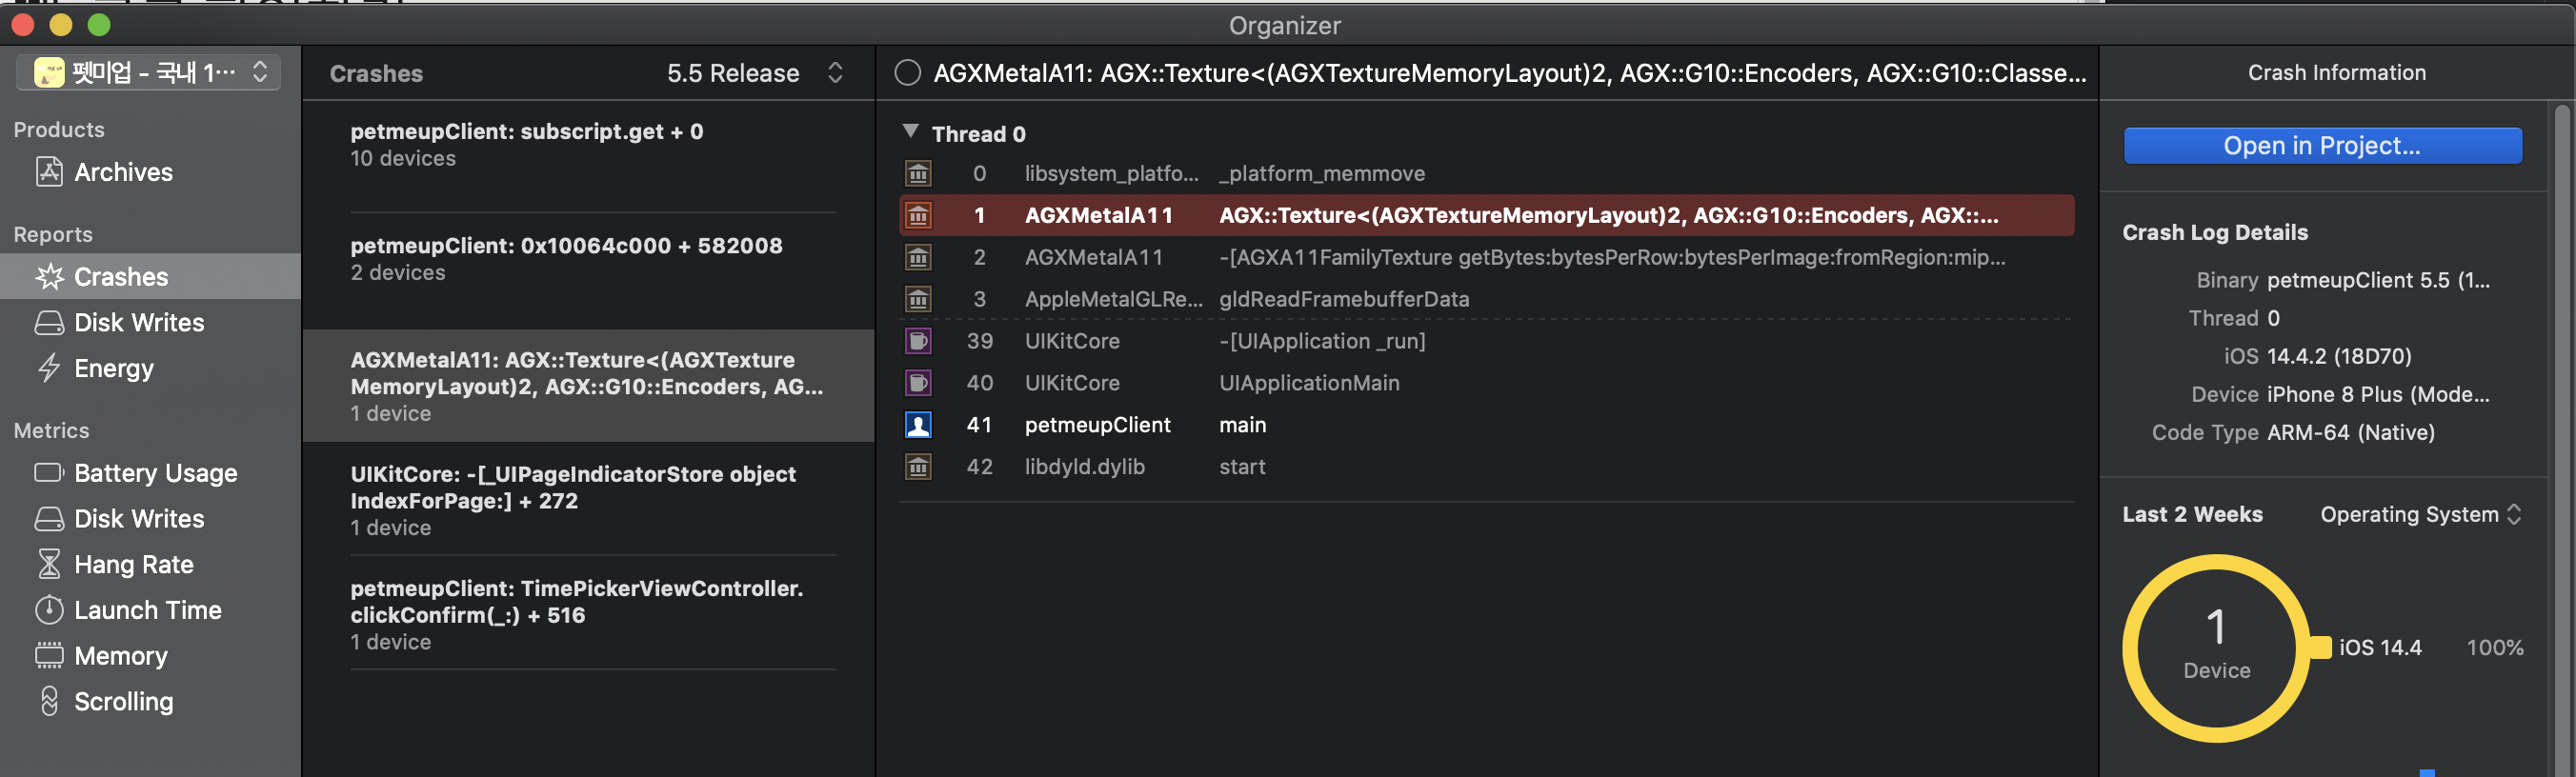This screenshot has height=777, width=2576.
Task: Open the Scrolling icon in Metrics
Action: (49, 702)
